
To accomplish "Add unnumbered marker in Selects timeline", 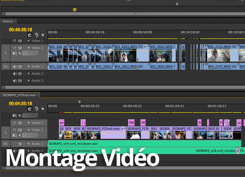I will (43, 35).
